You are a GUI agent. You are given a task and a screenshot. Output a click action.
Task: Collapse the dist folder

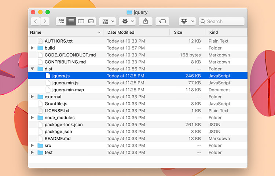(32, 69)
